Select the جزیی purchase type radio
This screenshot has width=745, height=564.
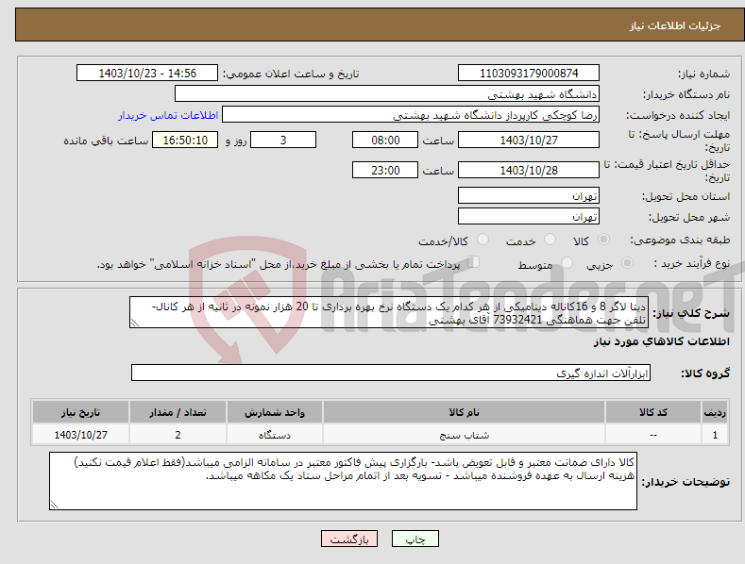[627, 263]
